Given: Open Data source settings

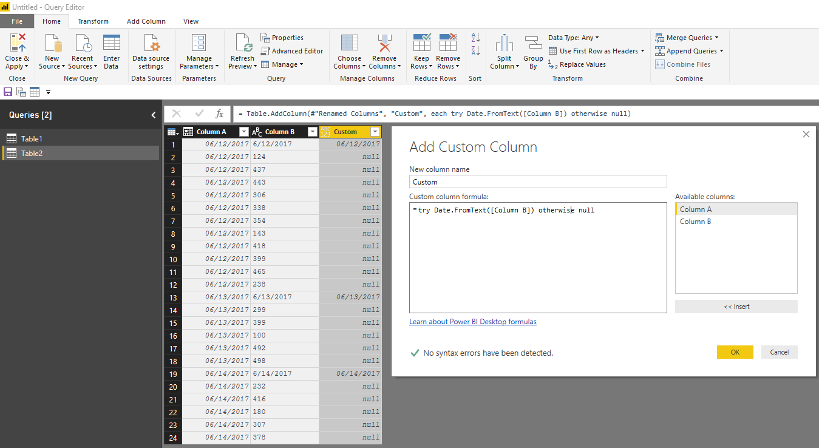Looking at the screenshot, I should [x=151, y=52].
